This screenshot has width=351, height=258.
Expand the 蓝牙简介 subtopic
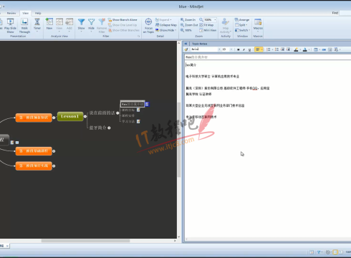coord(109,128)
